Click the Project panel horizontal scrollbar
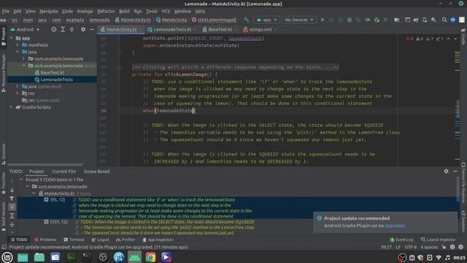This screenshot has height=263, width=467. click(x=45, y=164)
